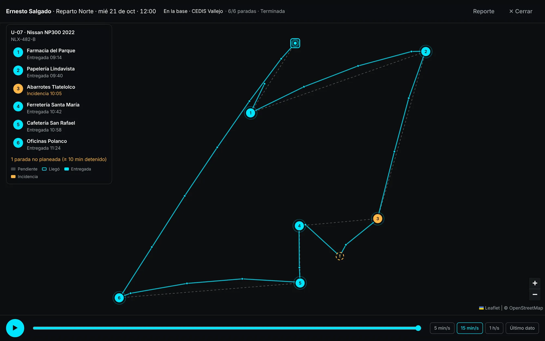The width and height of the screenshot is (545, 341).
Task: Set playback speed to 1 h/s
Action: 494,328
